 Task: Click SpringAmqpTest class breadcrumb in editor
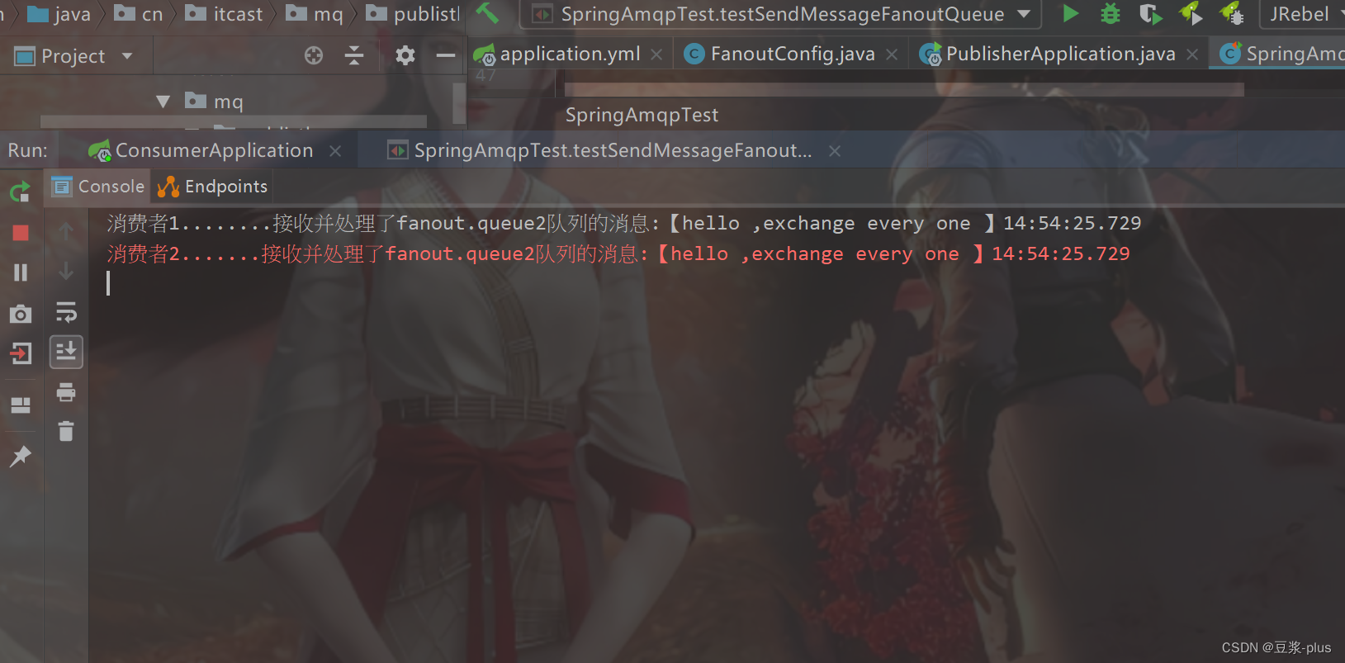tap(642, 115)
